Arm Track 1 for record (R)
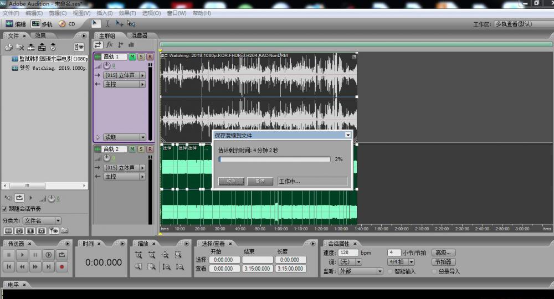 pos(150,56)
